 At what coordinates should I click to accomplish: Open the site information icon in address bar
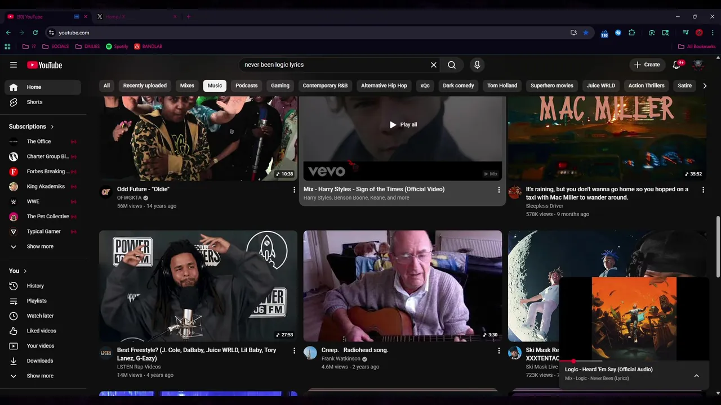pos(51,33)
